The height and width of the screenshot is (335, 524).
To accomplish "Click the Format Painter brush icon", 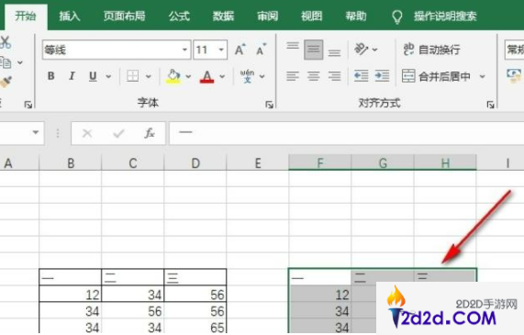I will 6,82.
